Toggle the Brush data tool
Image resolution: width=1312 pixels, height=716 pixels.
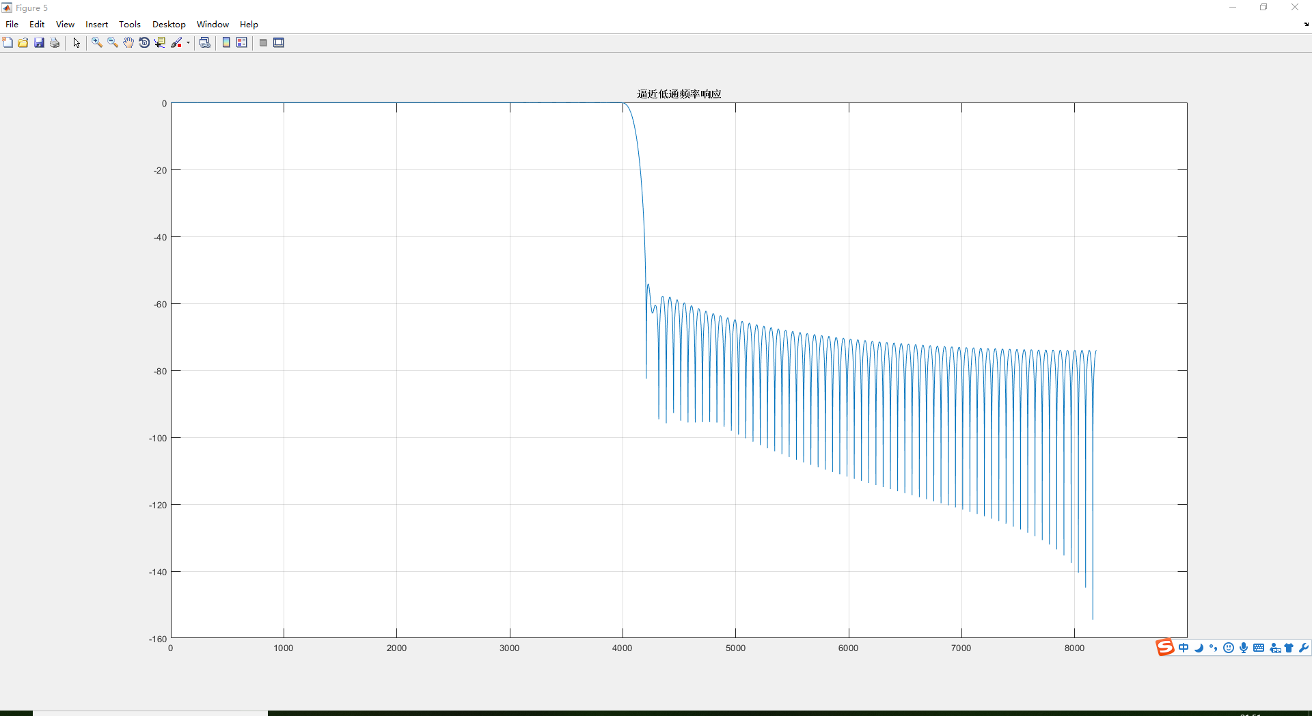coord(176,42)
